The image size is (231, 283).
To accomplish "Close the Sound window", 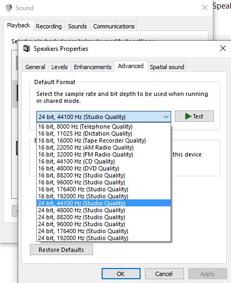I will tap(205, 8).
